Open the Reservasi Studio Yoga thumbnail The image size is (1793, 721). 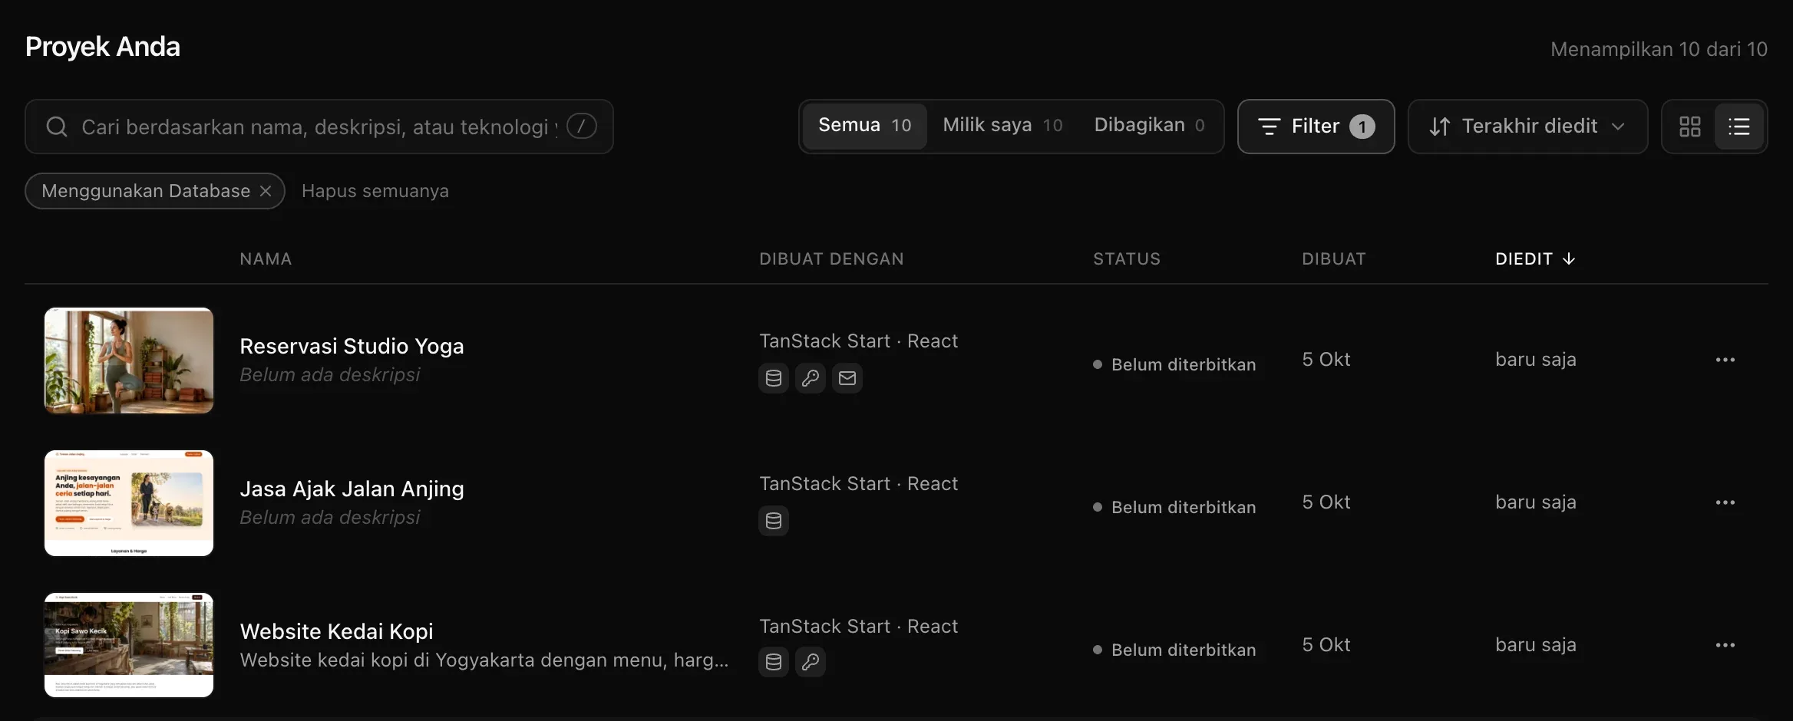click(x=129, y=360)
